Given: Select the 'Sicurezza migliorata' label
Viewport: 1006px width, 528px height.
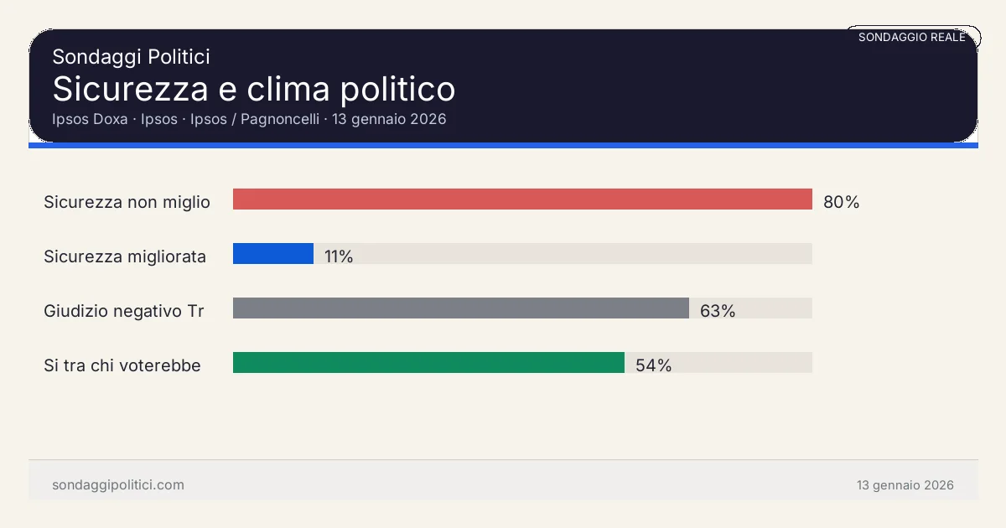Looking at the screenshot, I should (x=125, y=256).
